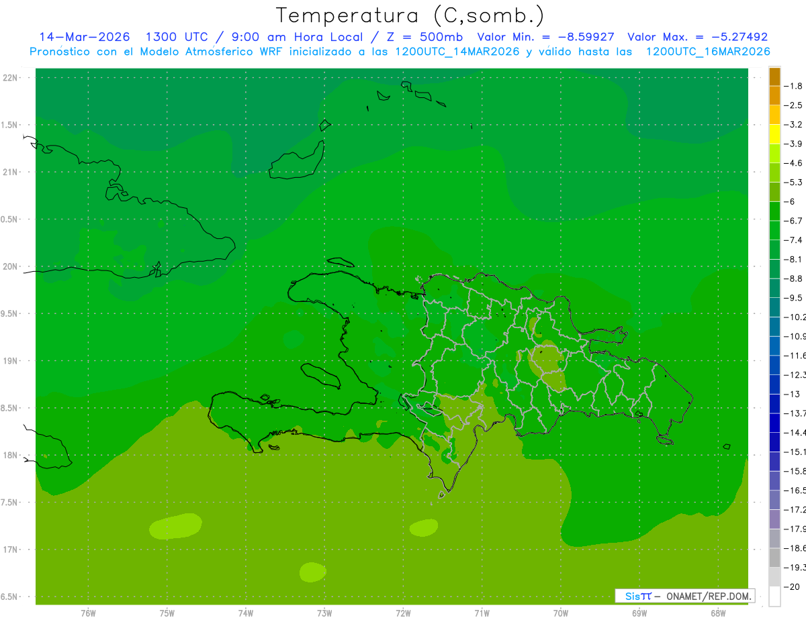Viewport: 806px width, 622px height.
Task: Click the -3.9 colorbar label
Action: (x=795, y=144)
